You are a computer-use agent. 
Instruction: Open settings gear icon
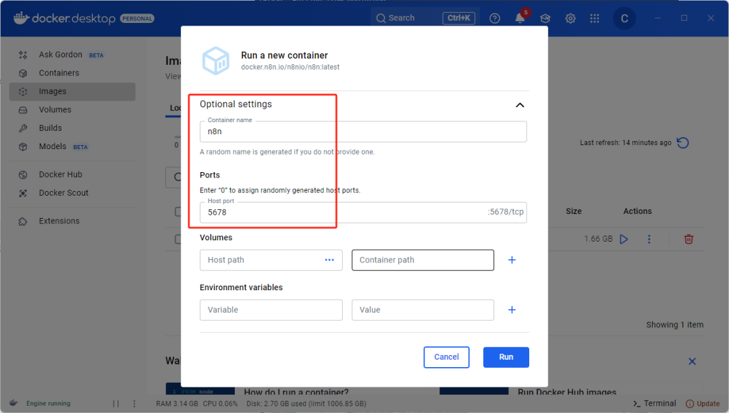(x=570, y=18)
